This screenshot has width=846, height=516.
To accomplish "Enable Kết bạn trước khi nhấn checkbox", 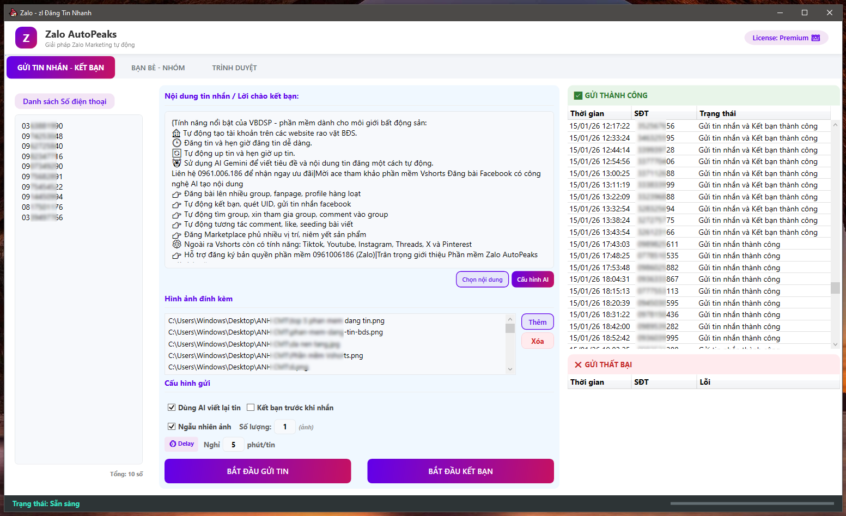I will (x=251, y=408).
